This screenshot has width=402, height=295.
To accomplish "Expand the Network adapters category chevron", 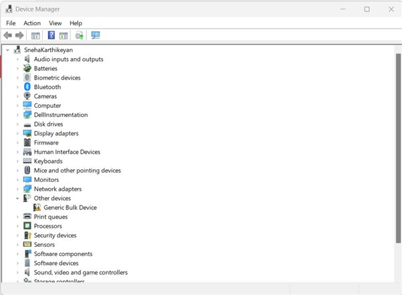I will tap(17, 189).
